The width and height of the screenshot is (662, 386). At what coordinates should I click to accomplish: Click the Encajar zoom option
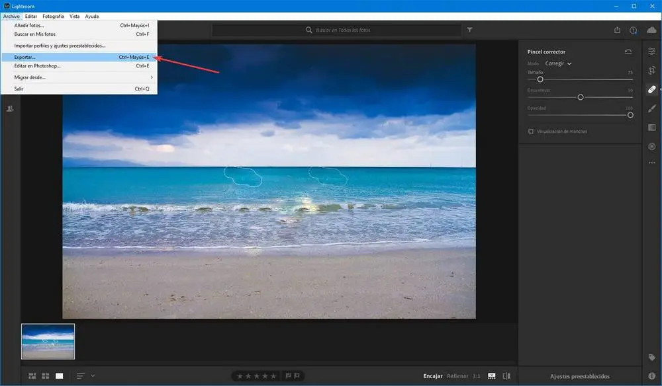[433, 376]
